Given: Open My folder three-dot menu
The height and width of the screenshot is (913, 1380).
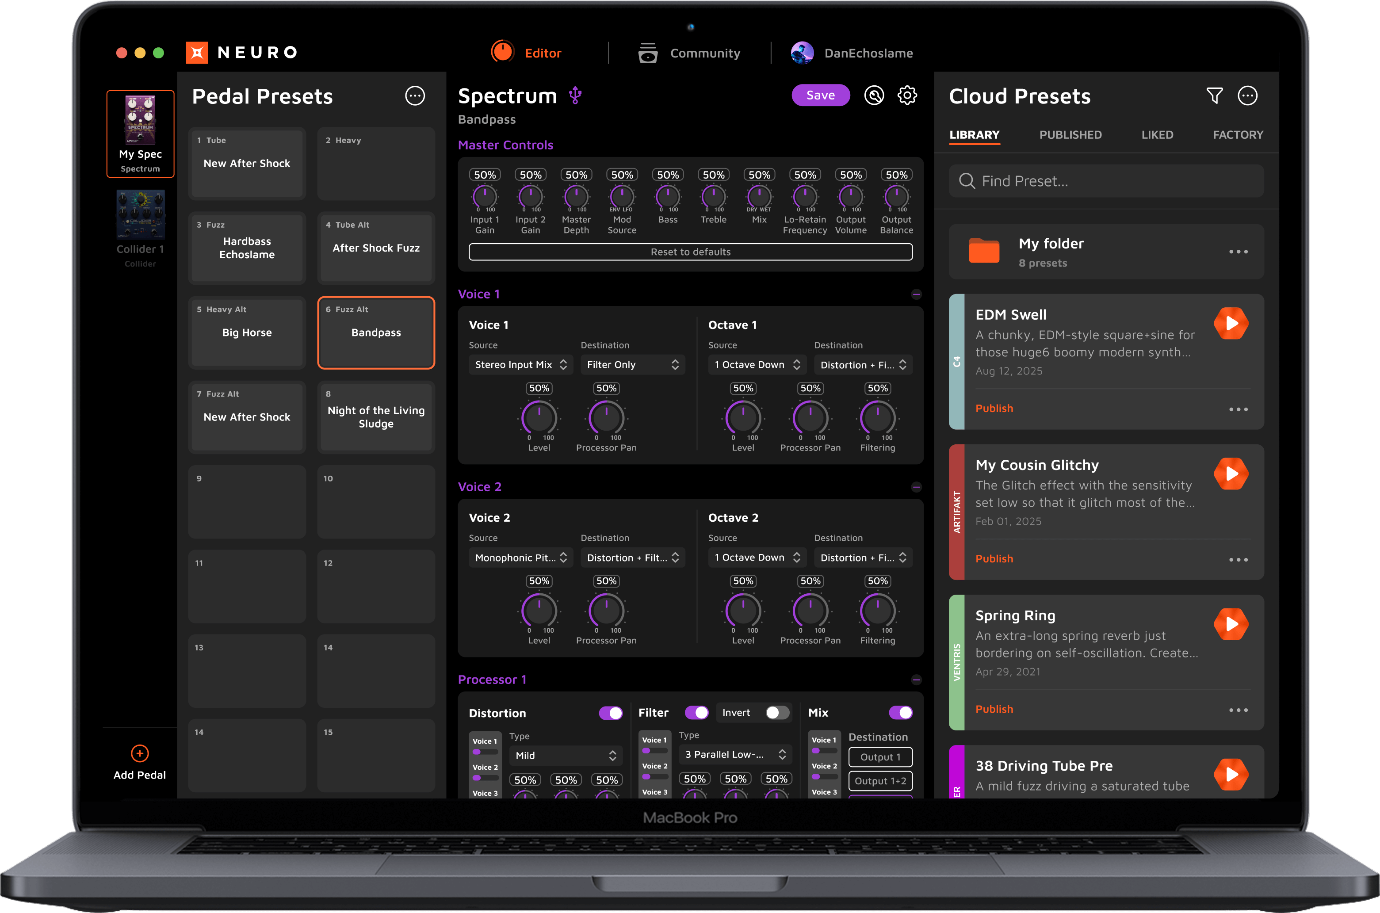Looking at the screenshot, I should (x=1238, y=252).
